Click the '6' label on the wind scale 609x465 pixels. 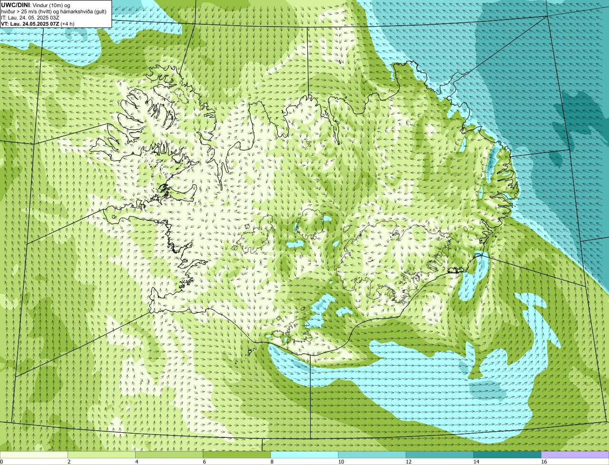(204, 462)
